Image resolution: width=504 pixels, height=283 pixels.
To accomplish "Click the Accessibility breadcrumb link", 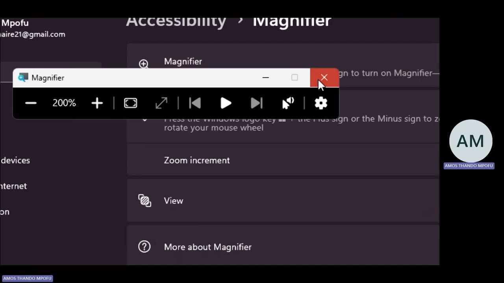I will pyautogui.click(x=176, y=21).
